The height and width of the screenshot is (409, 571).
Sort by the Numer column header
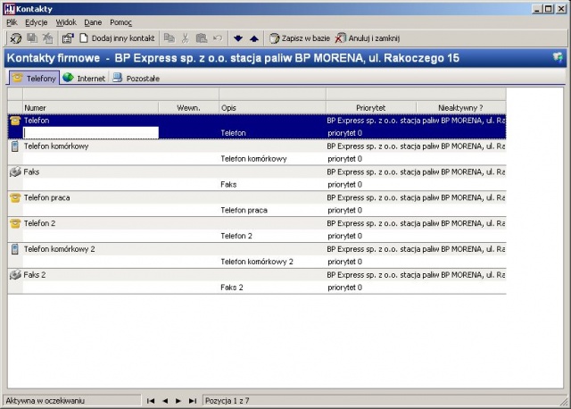click(x=90, y=108)
